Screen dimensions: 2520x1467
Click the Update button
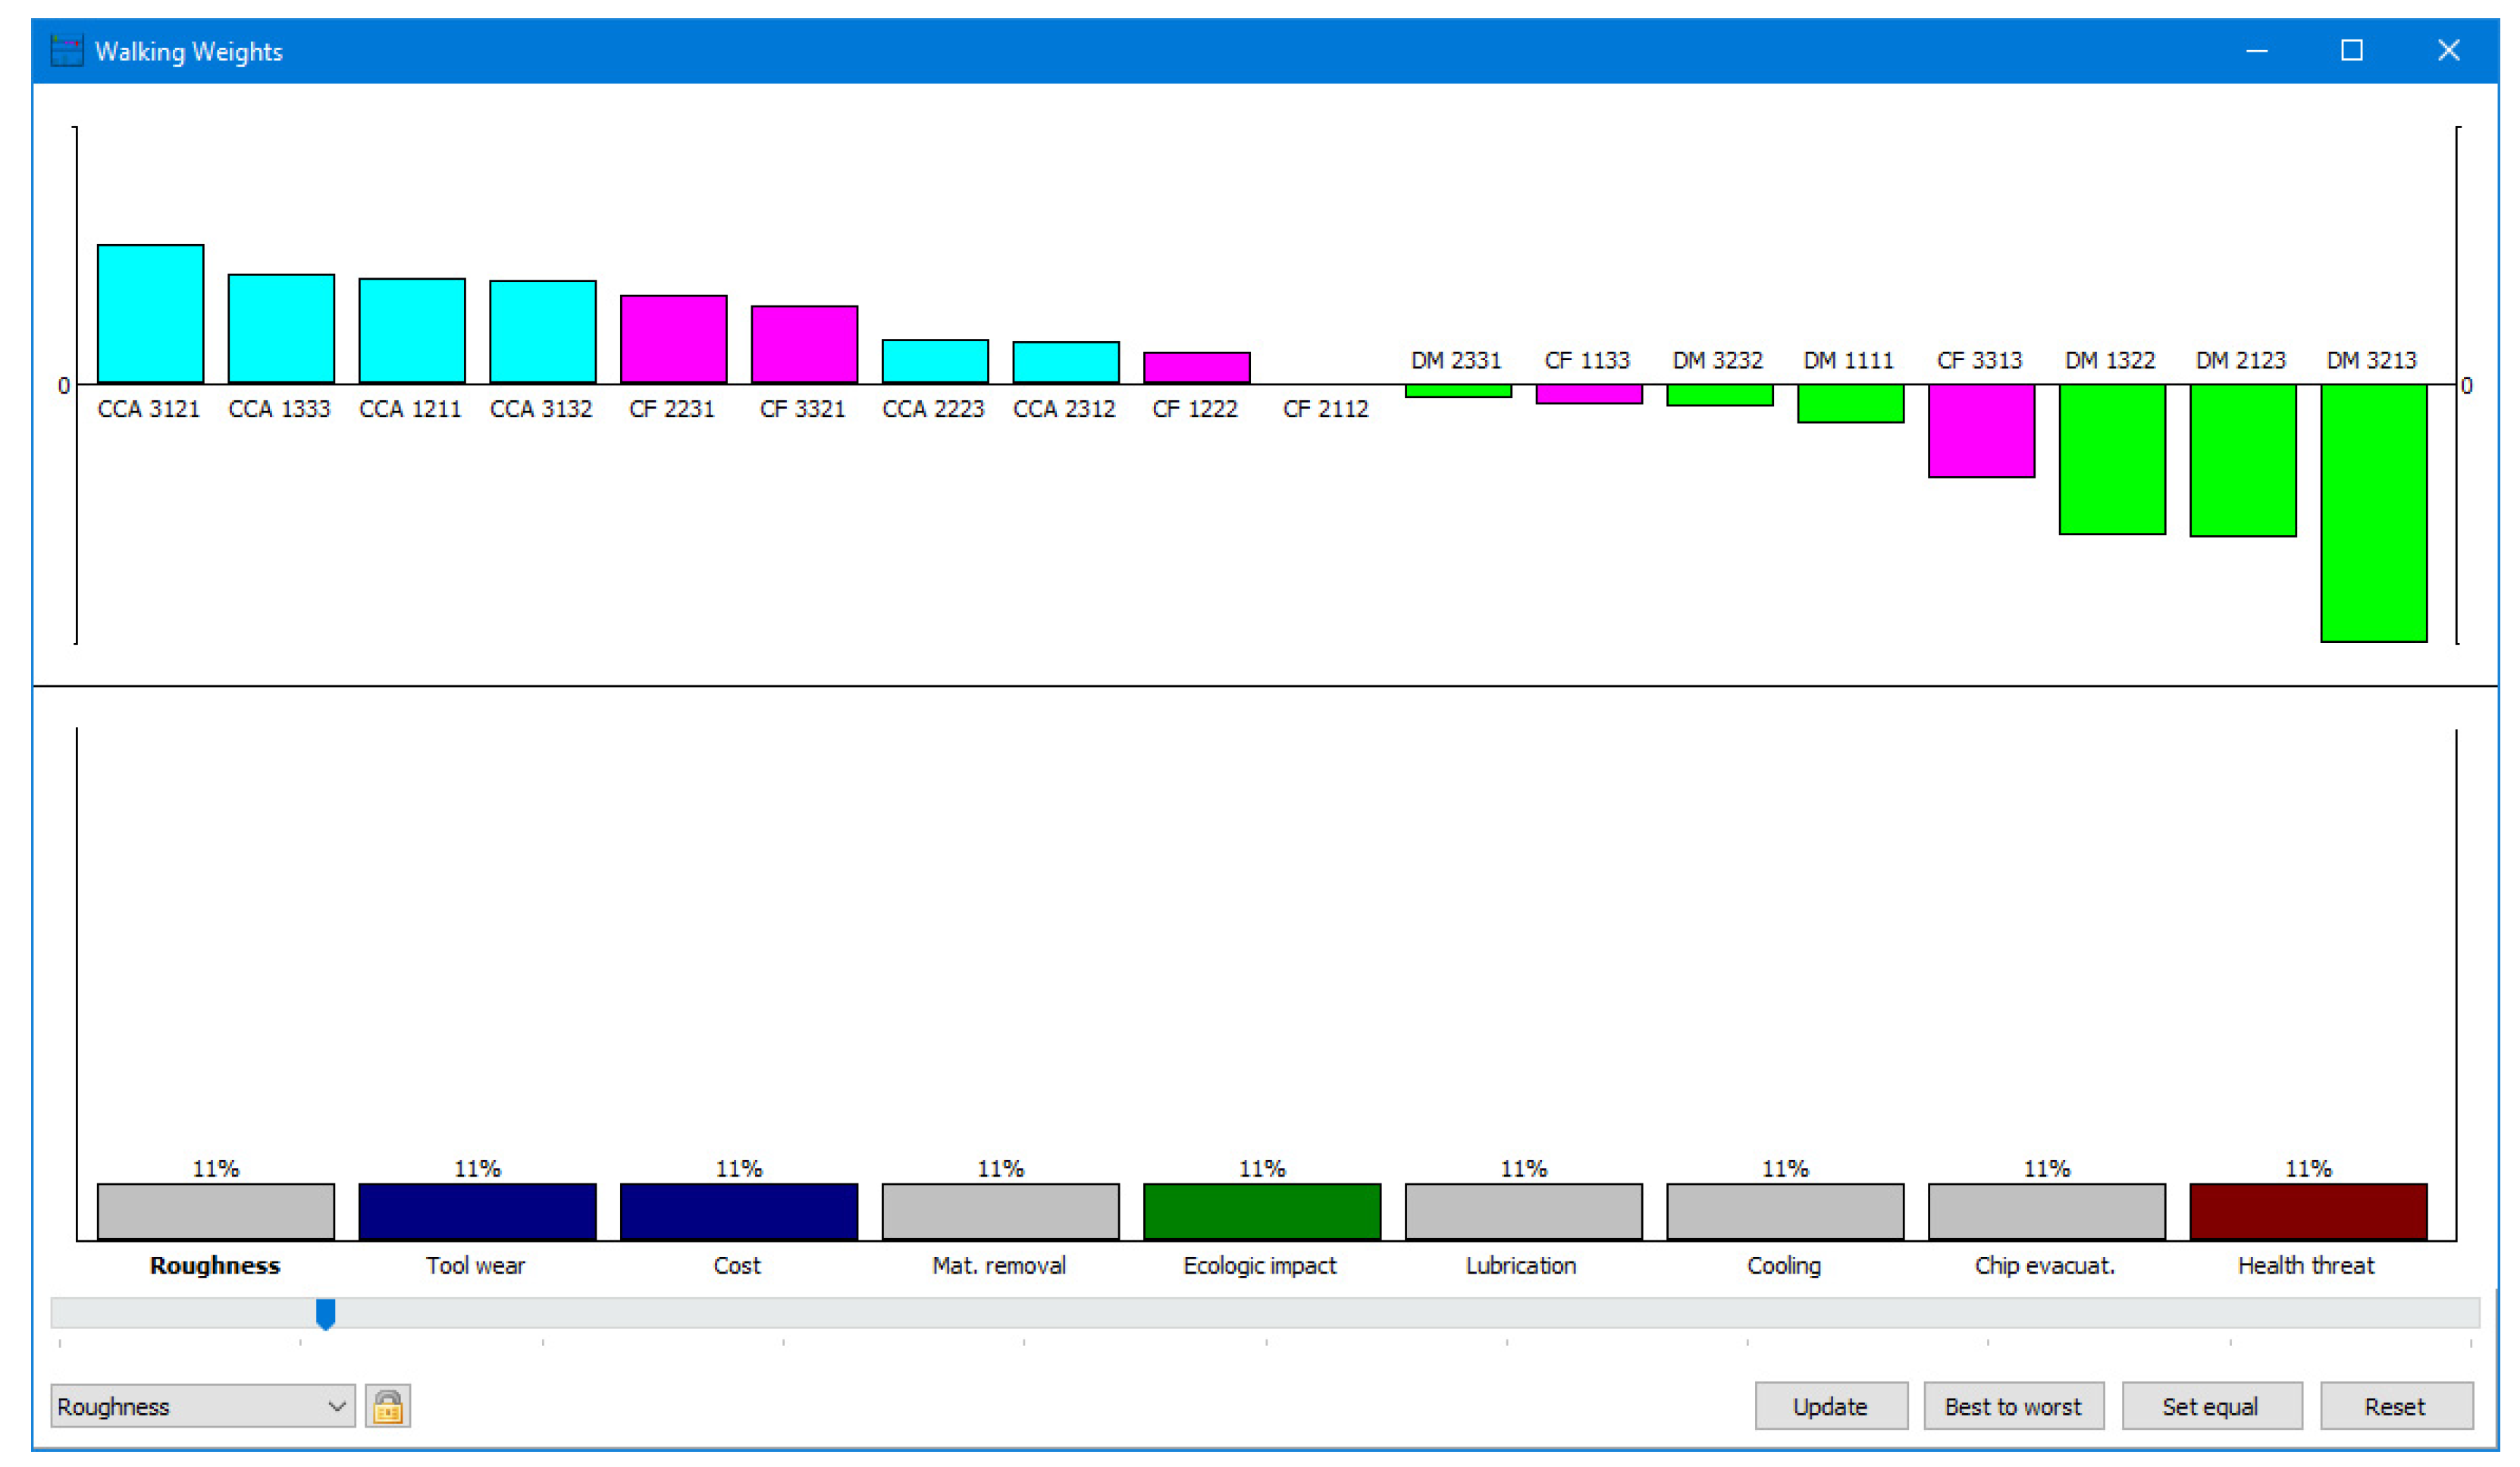pyautogui.click(x=1830, y=1407)
